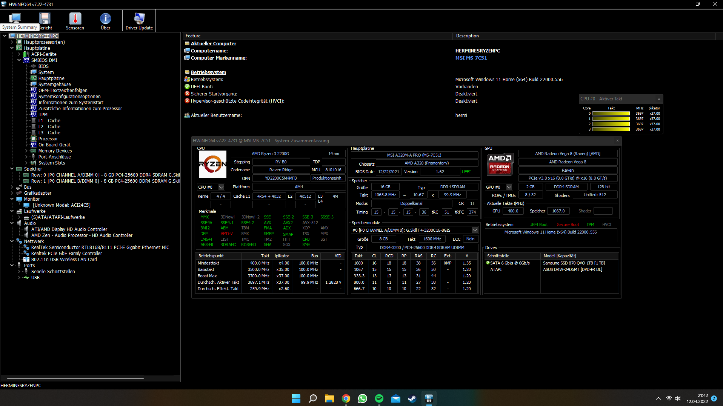
Task: Open the Speichermodule DIMM dropdown
Action: pos(475,230)
